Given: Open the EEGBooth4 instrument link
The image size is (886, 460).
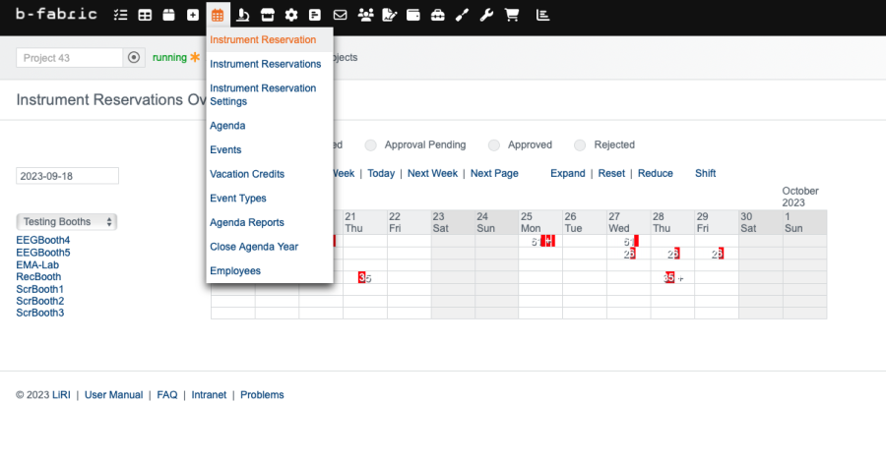Looking at the screenshot, I should pos(43,241).
